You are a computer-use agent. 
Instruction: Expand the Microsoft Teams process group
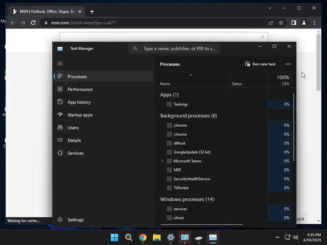click(162, 161)
